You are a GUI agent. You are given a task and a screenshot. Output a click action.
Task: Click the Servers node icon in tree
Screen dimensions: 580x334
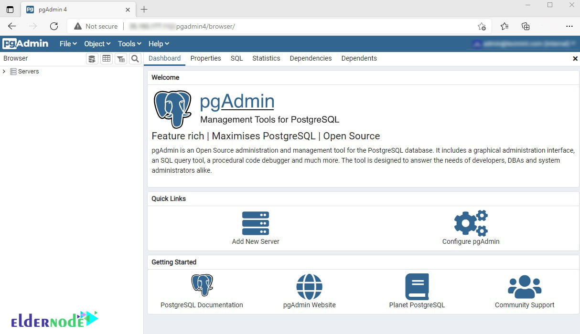pos(13,72)
